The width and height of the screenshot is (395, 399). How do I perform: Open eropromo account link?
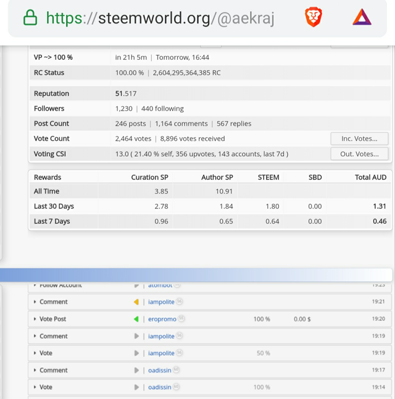pyautogui.click(x=162, y=319)
